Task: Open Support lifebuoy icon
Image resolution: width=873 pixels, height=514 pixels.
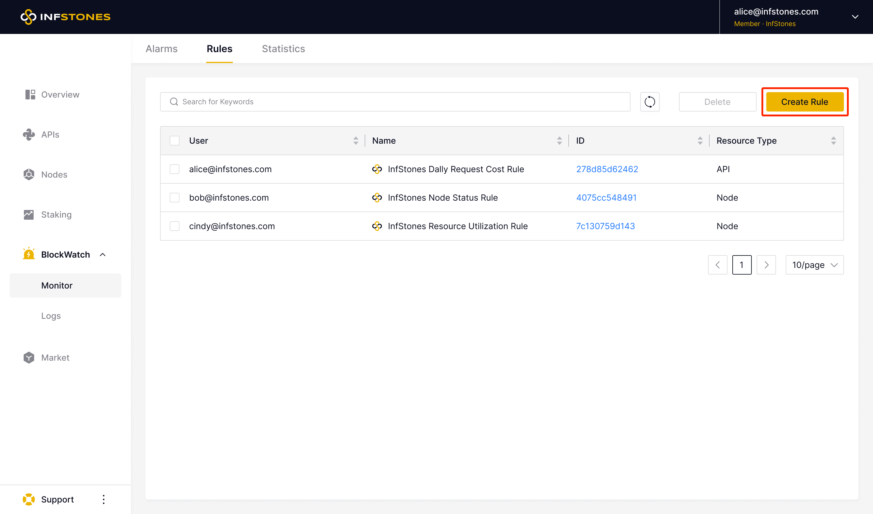Action: 29,499
